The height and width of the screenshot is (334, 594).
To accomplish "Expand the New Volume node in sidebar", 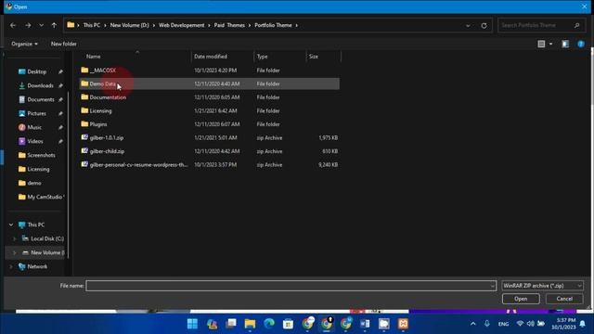I will 15,252.
